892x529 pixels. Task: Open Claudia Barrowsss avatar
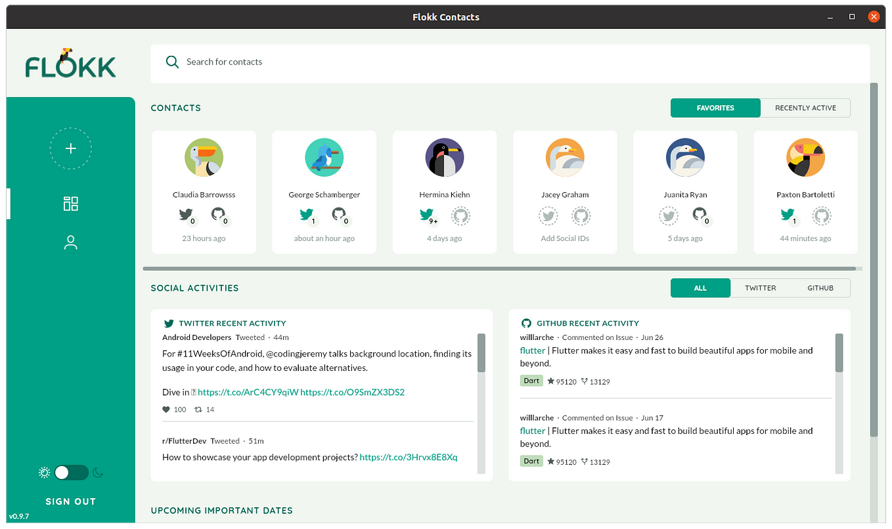point(204,158)
